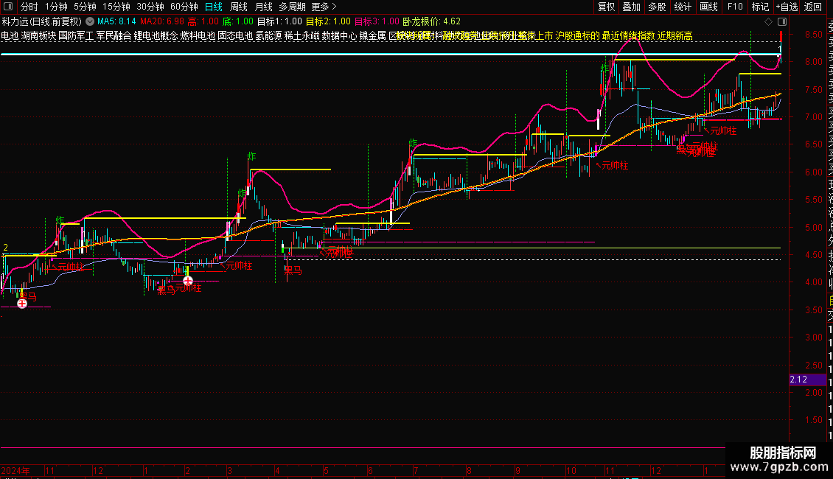The image size is (833, 479).
Task: Click month 3 on the time axis
Action: click(229, 470)
